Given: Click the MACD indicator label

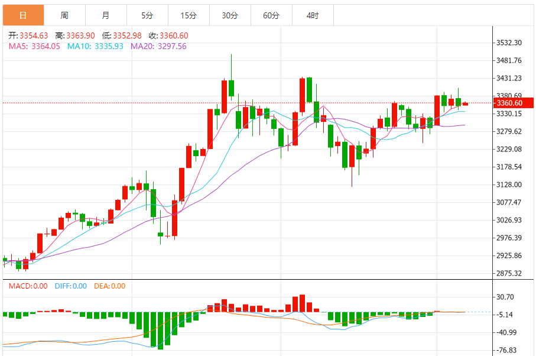Looking at the screenshot, I should pyautogui.click(x=28, y=286).
